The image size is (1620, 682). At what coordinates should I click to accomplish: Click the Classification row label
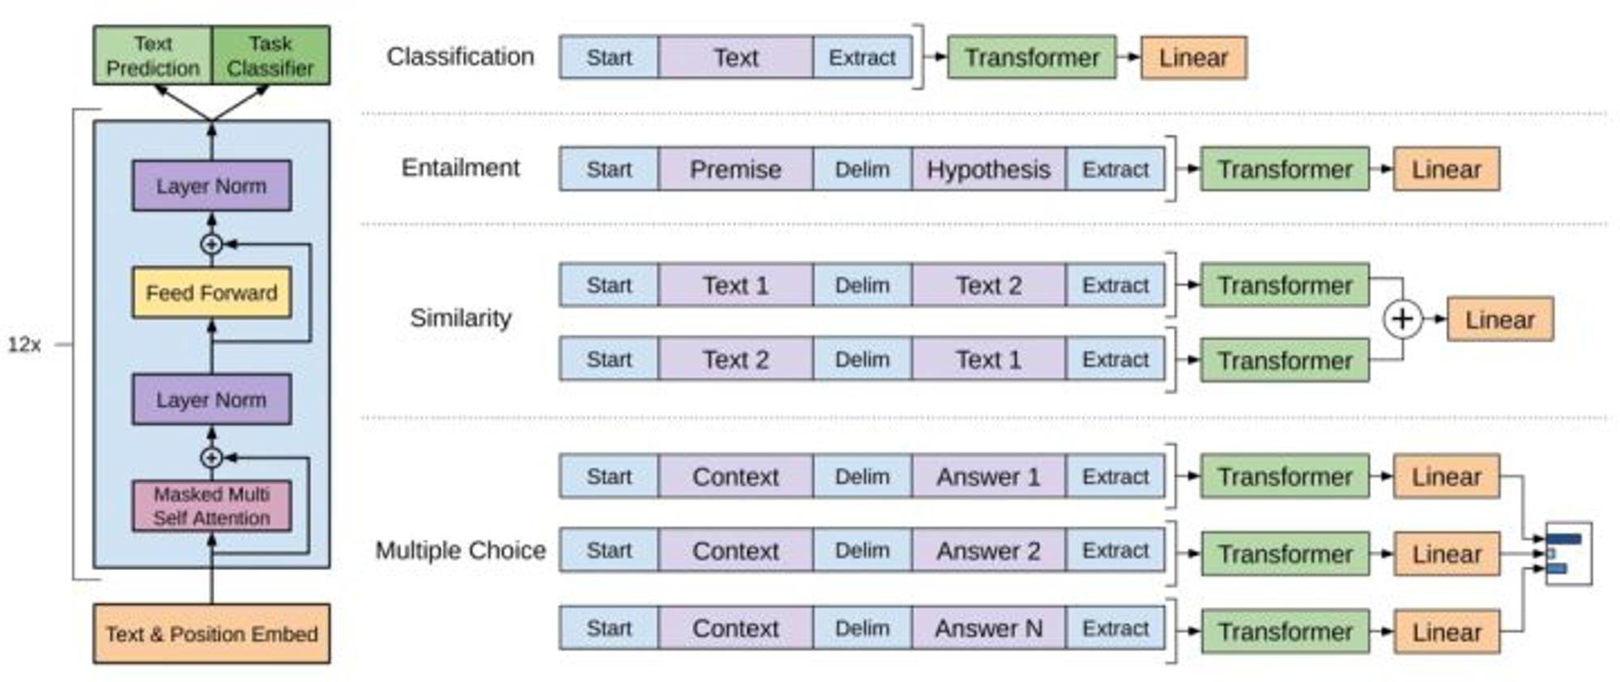(x=460, y=57)
